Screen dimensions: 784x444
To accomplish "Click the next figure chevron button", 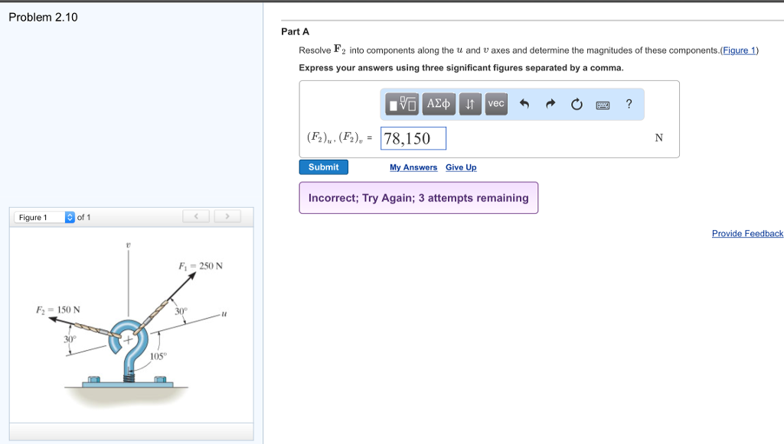I will click(227, 216).
